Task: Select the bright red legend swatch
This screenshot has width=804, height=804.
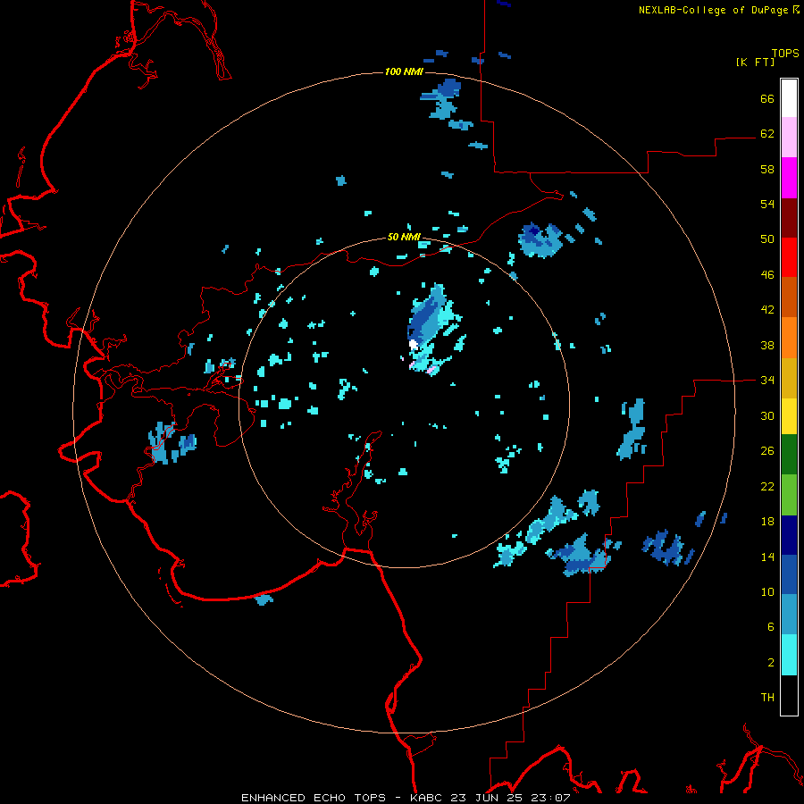Action: [789, 257]
